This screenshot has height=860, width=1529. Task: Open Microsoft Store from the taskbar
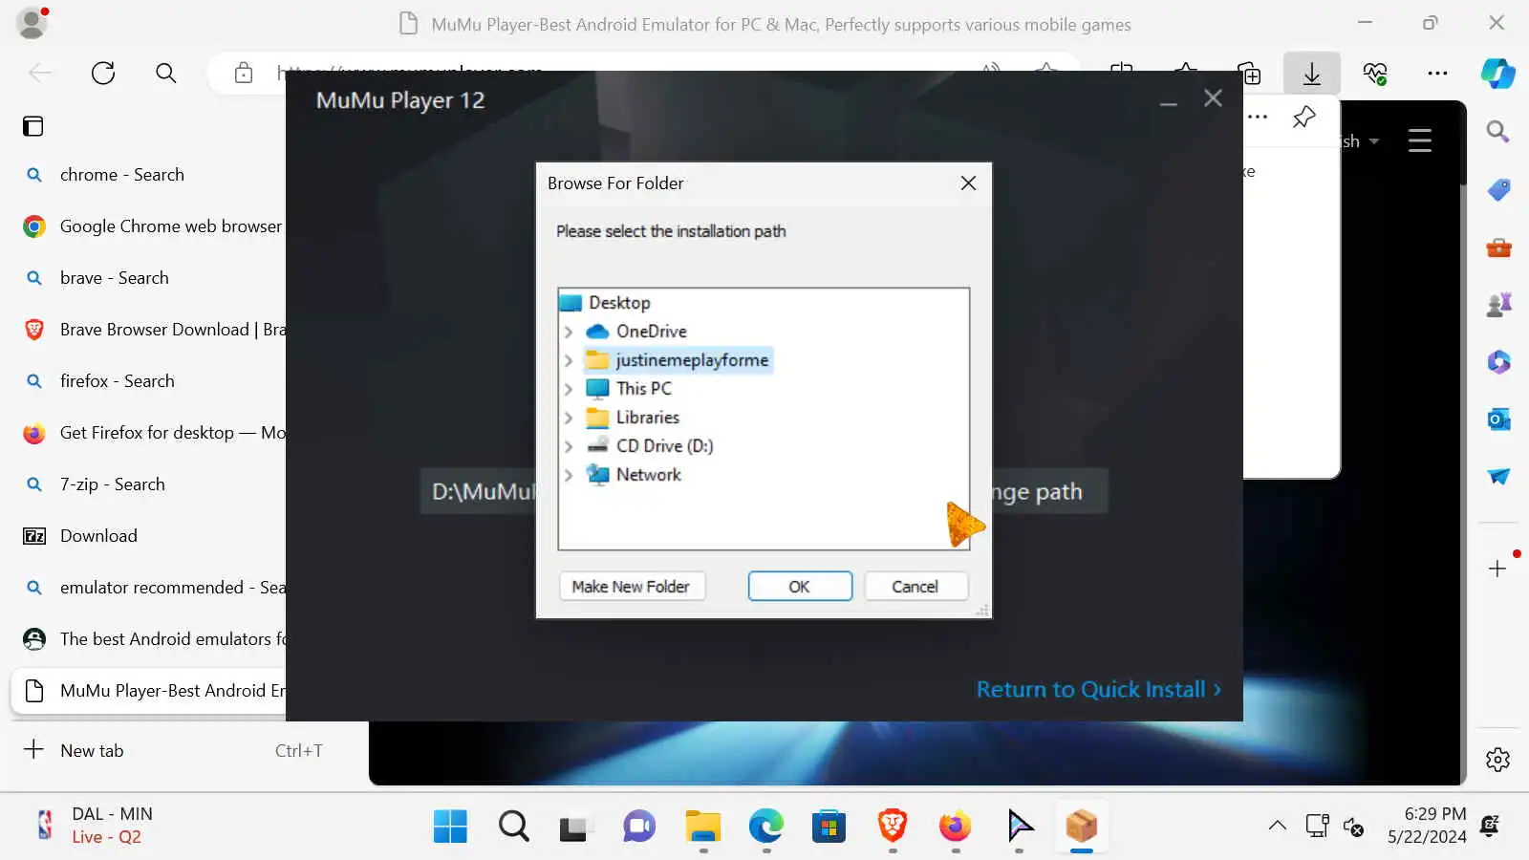(x=829, y=826)
